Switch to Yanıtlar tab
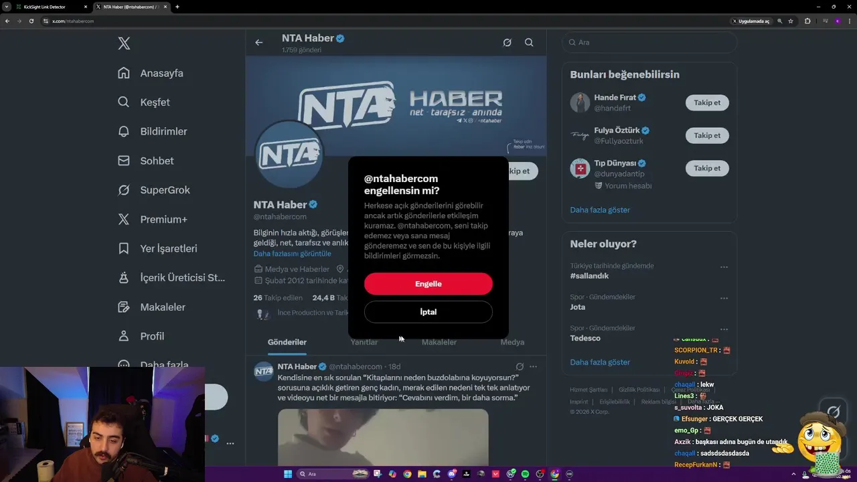This screenshot has width=857, height=482. click(364, 342)
